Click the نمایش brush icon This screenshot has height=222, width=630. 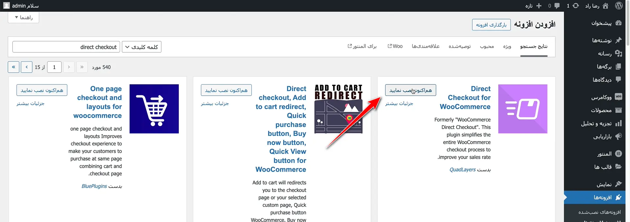(619, 184)
